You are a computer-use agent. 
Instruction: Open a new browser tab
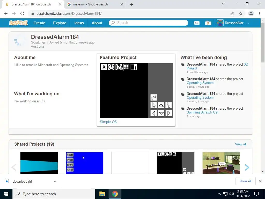point(132,4)
